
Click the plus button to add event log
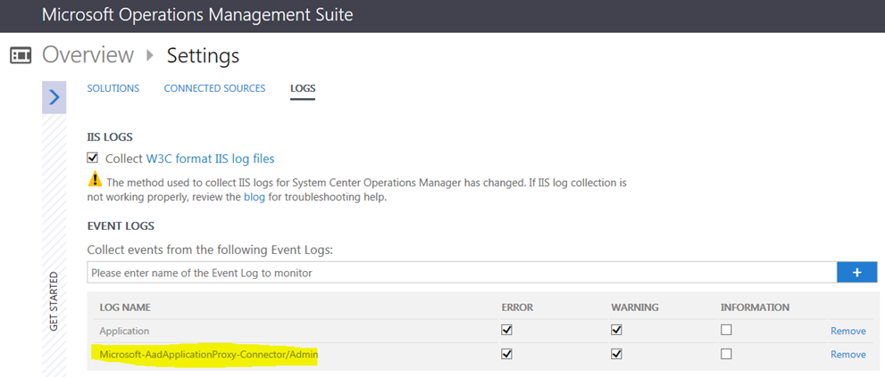tap(856, 273)
